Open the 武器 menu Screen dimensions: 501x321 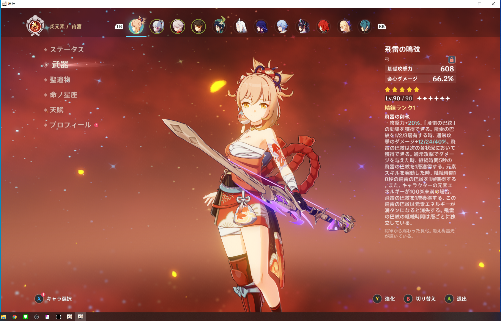click(x=60, y=65)
